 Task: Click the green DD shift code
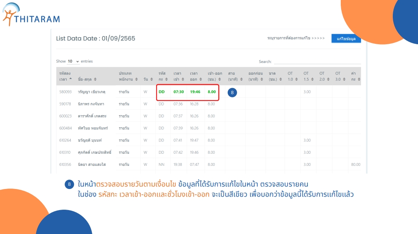[161, 92]
